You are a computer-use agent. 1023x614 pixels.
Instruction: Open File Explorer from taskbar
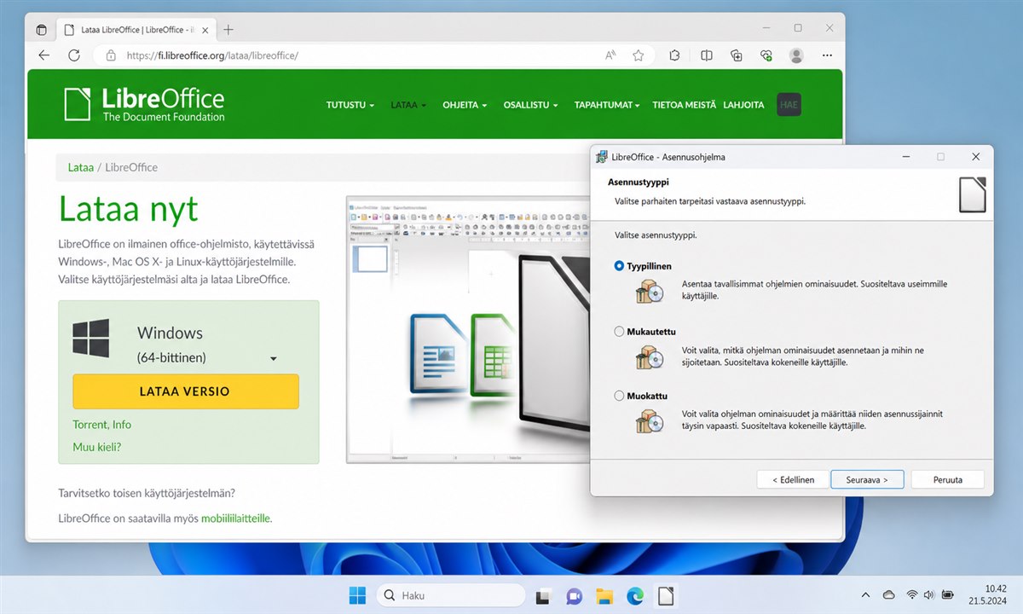coord(604,596)
